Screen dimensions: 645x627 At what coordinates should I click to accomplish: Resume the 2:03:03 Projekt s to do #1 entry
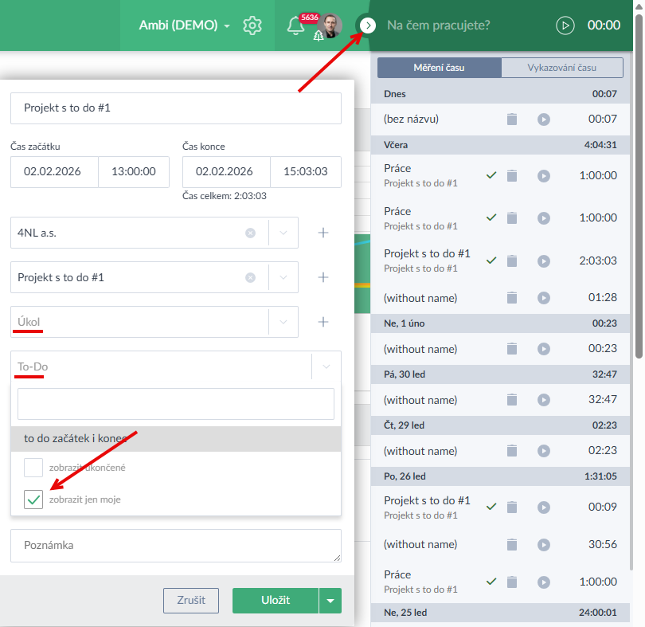coord(543,261)
